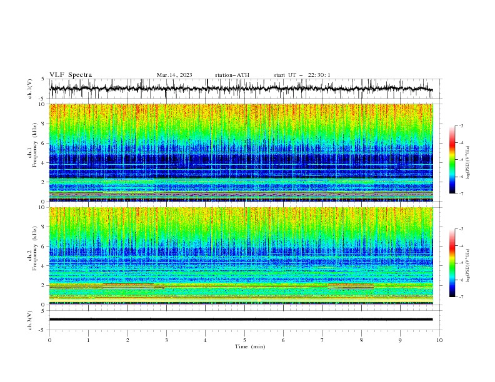Screen dimensions: 495x382
Task: Click the ch.1 voltage waveform trace
Action: pyautogui.click(x=241, y=88)
